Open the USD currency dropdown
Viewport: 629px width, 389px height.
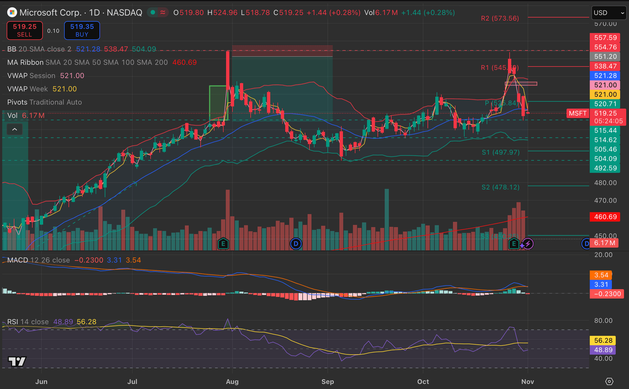608,13
